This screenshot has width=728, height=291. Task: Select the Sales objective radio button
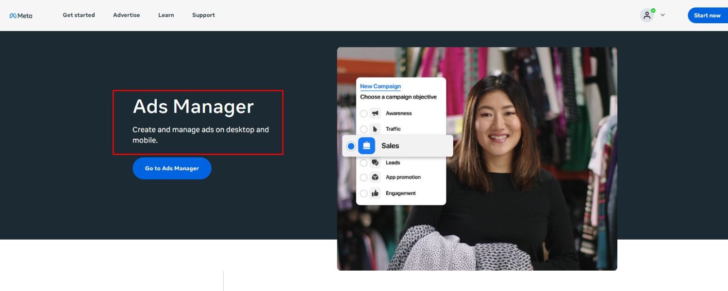click(351, 146)
